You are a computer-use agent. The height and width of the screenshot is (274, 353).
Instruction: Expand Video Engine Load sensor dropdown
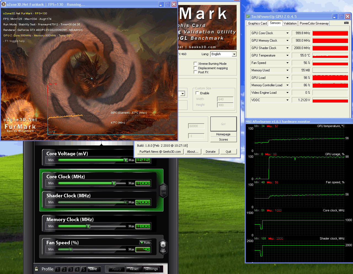pos(287,93)
